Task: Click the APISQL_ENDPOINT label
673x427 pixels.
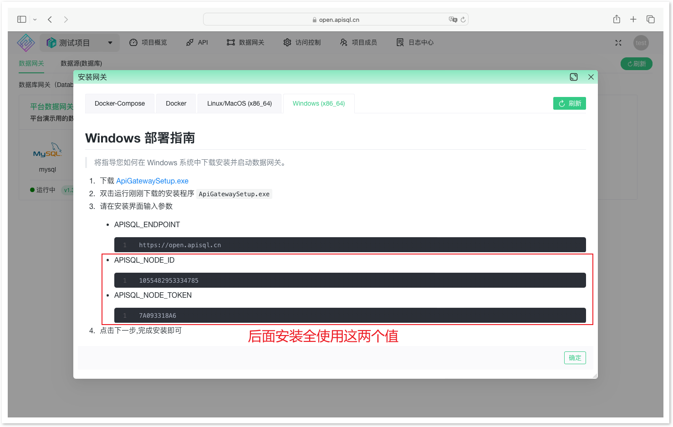Action: click(147, 224)
